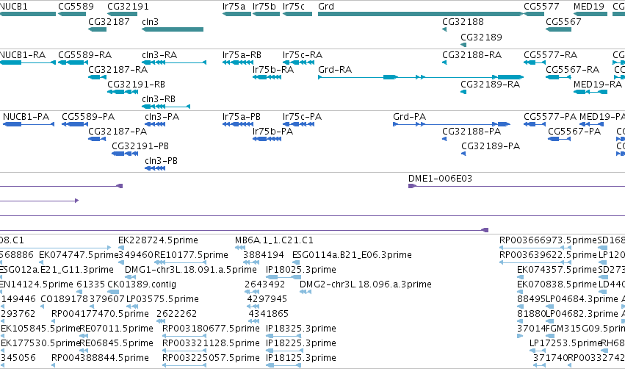Select the RP003180677.5prime EST label
The height and width of the screenshot is (369, 625).
[x=211, y=329]
